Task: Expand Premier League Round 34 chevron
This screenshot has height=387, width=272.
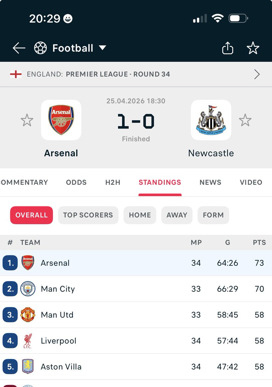Action: pos(257,74)
